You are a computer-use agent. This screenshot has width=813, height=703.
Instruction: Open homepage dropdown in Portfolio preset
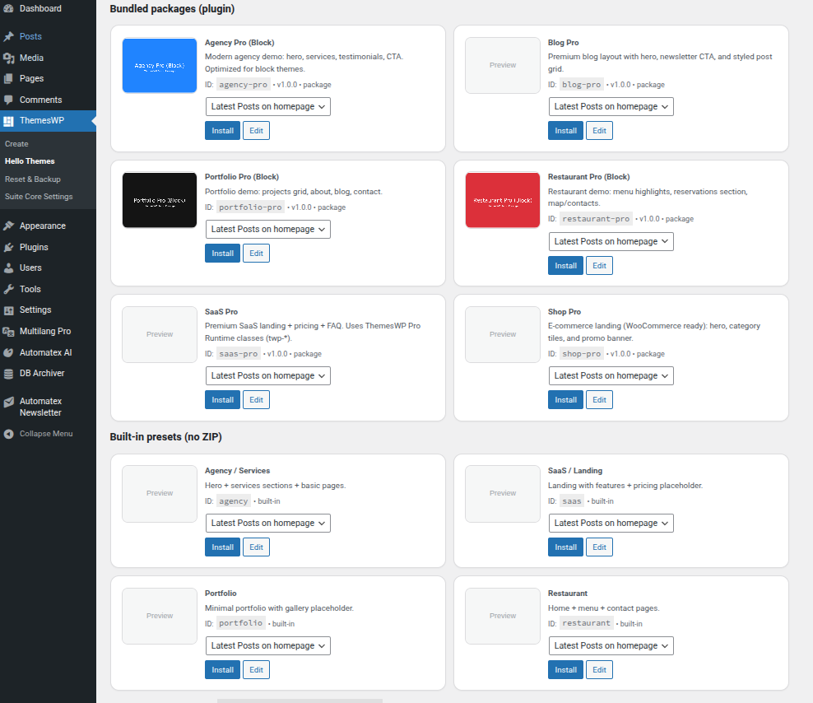pos(267,645)
